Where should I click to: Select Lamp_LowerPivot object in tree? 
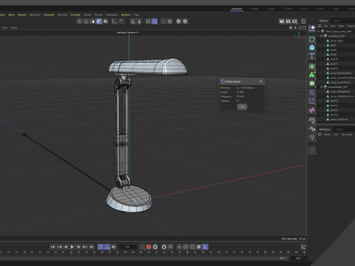[340, 82]
